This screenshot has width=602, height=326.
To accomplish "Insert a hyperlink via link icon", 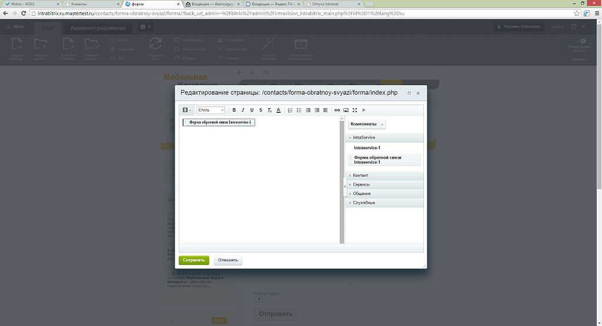I will 337,110.
